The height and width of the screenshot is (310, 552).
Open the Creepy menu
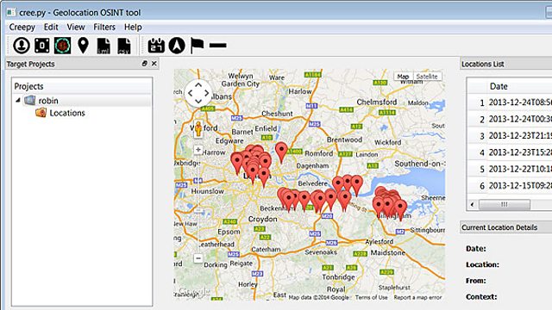pyautogui.click(x=22, y=27)
